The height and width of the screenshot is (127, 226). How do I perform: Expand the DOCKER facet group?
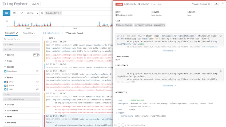tap(21, 45)
